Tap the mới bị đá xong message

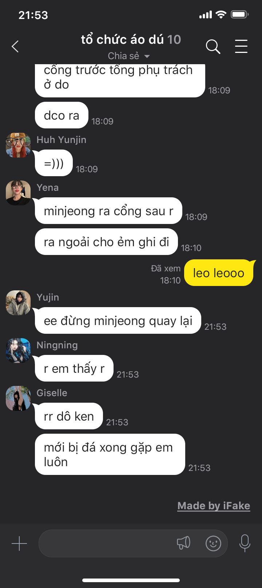110,454
